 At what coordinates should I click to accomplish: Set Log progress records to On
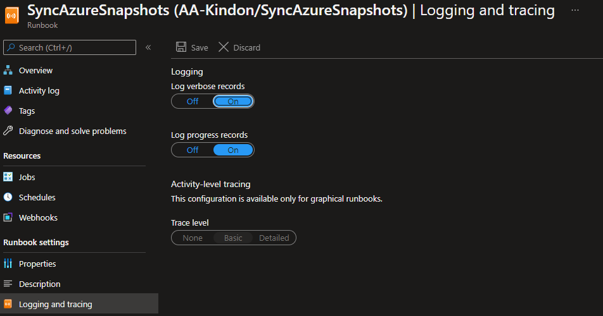coord(233,150)
